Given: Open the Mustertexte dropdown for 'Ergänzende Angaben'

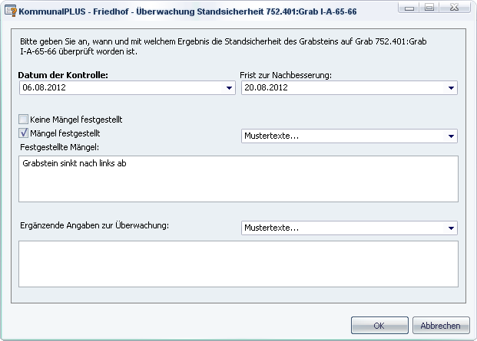Looking at the screenshot, I should click(451, 228).
